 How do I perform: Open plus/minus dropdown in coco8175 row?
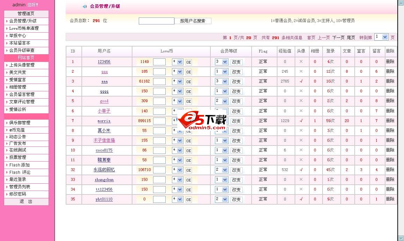178,150
